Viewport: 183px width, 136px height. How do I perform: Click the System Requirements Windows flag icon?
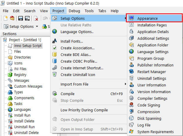pos(131,131)
